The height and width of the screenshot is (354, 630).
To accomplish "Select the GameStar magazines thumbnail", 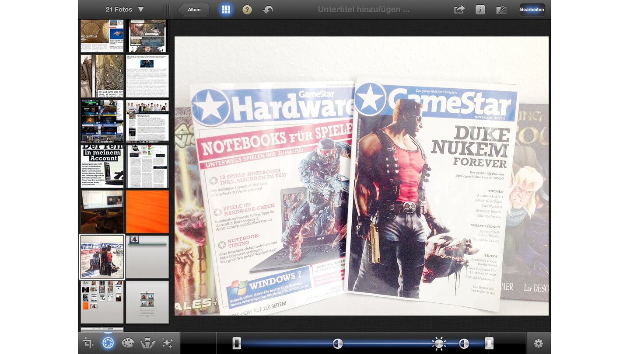I will [102, 257].
